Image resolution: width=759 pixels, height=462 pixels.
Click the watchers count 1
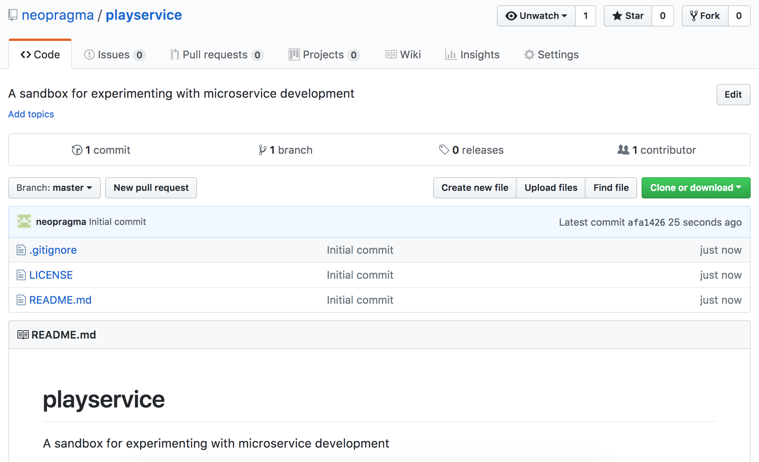click(586, 16)
